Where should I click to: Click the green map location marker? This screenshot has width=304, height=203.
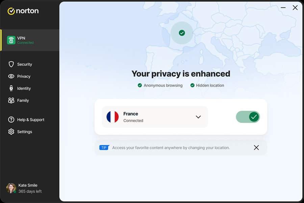182,33
